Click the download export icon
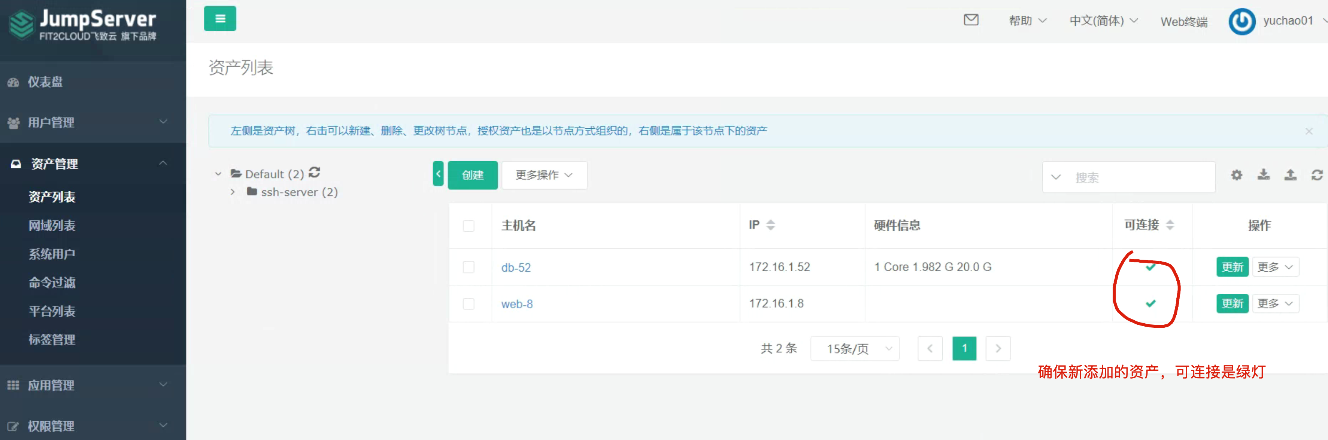Viewport: 1328px width, 440px height. pos(1264,175)
